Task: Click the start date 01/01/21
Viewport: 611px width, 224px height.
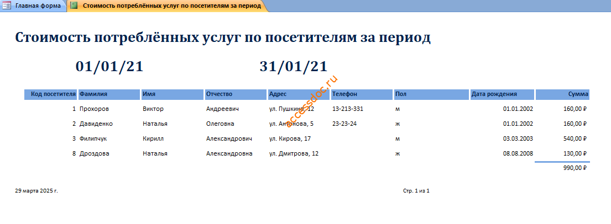Action: point(109,67)
